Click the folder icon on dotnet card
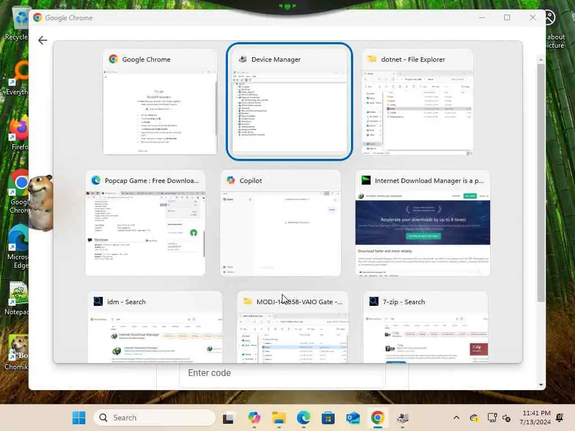 (x=372, y=58)
